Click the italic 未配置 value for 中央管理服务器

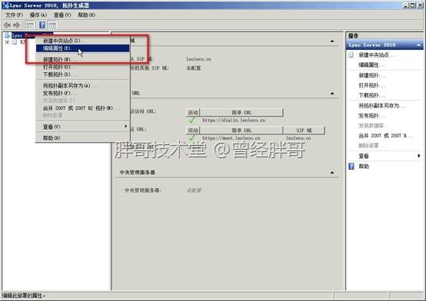tap(194, 190)
